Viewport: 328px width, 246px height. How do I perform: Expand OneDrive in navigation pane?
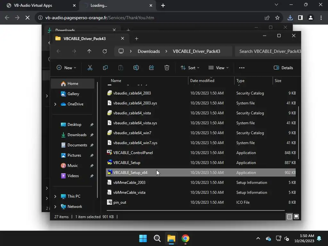pyautogui.click(x=55, y=104)
